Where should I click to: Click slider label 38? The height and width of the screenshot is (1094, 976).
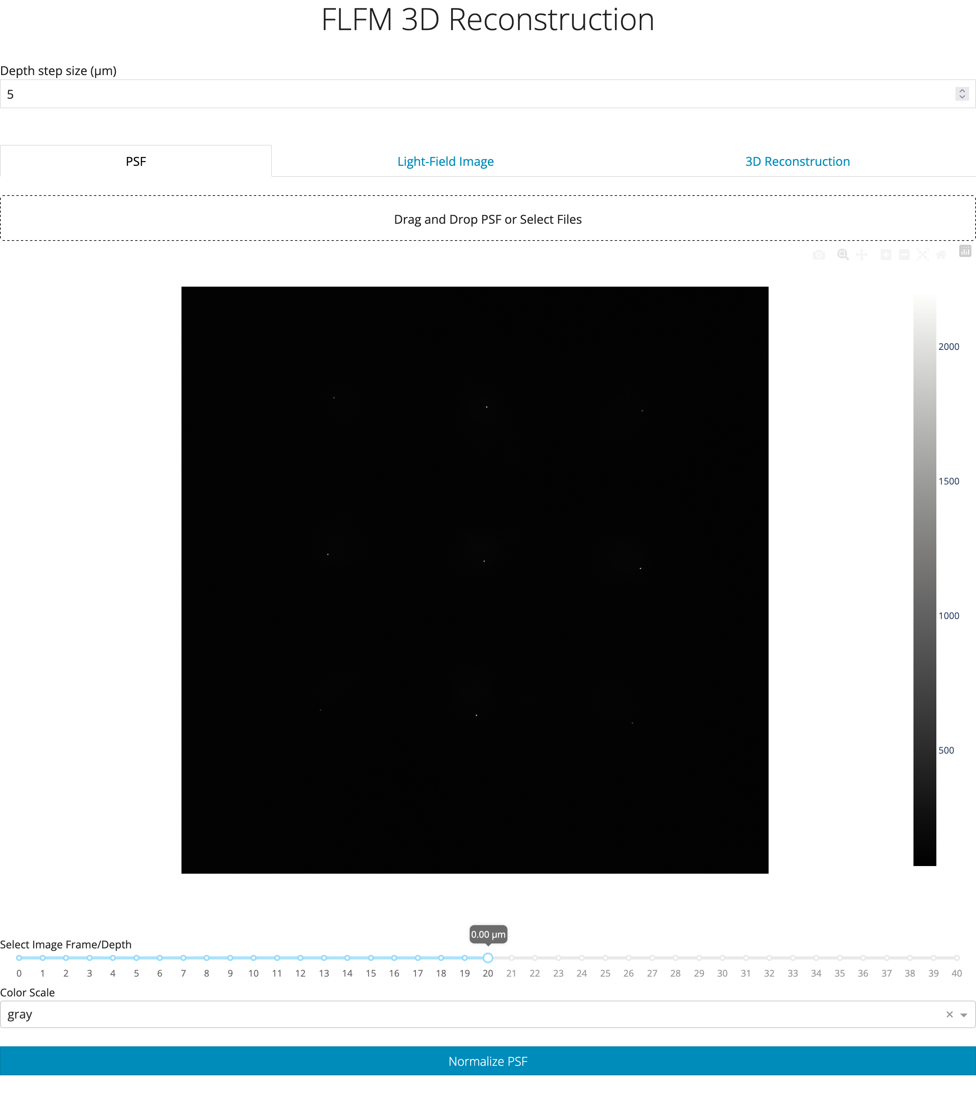pyautogui.click(x=910, y=973)
